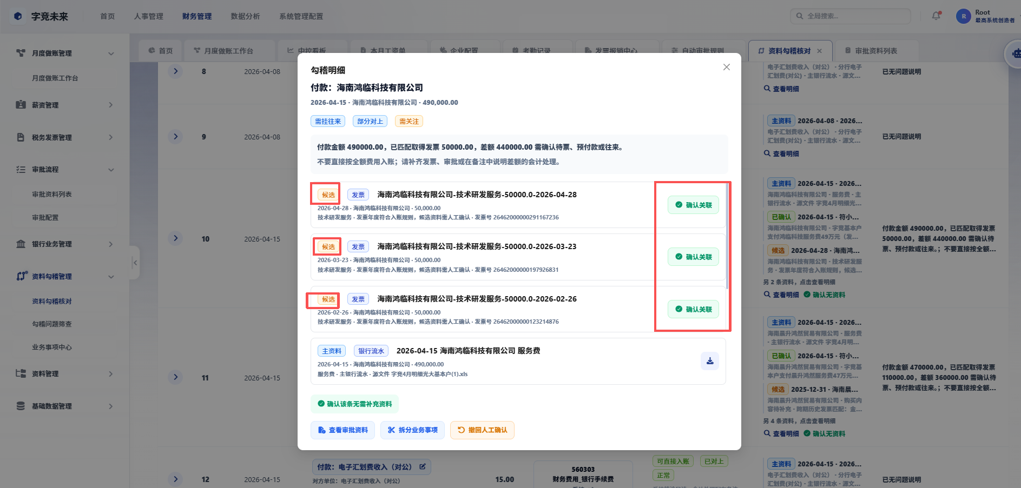Open 勾稽问题筛查 in the sidebar
Screen dimensions: 1021x488
(x=52, y=324)
